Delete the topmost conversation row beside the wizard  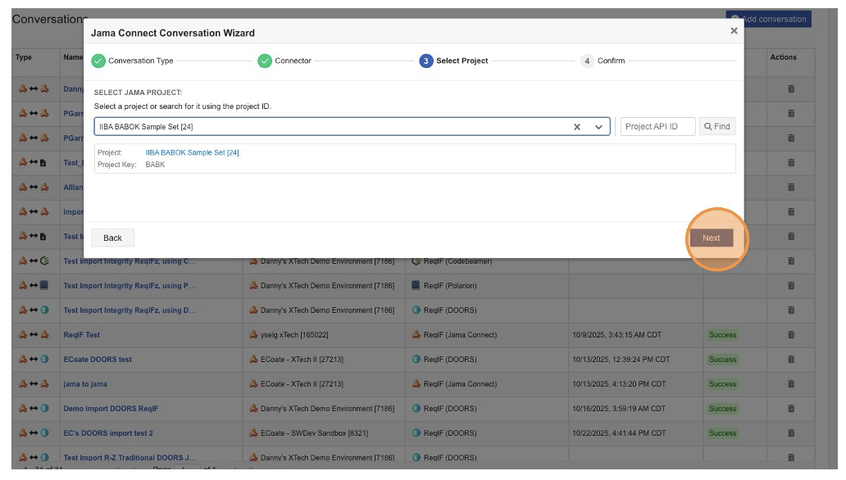tap(791, 89)
